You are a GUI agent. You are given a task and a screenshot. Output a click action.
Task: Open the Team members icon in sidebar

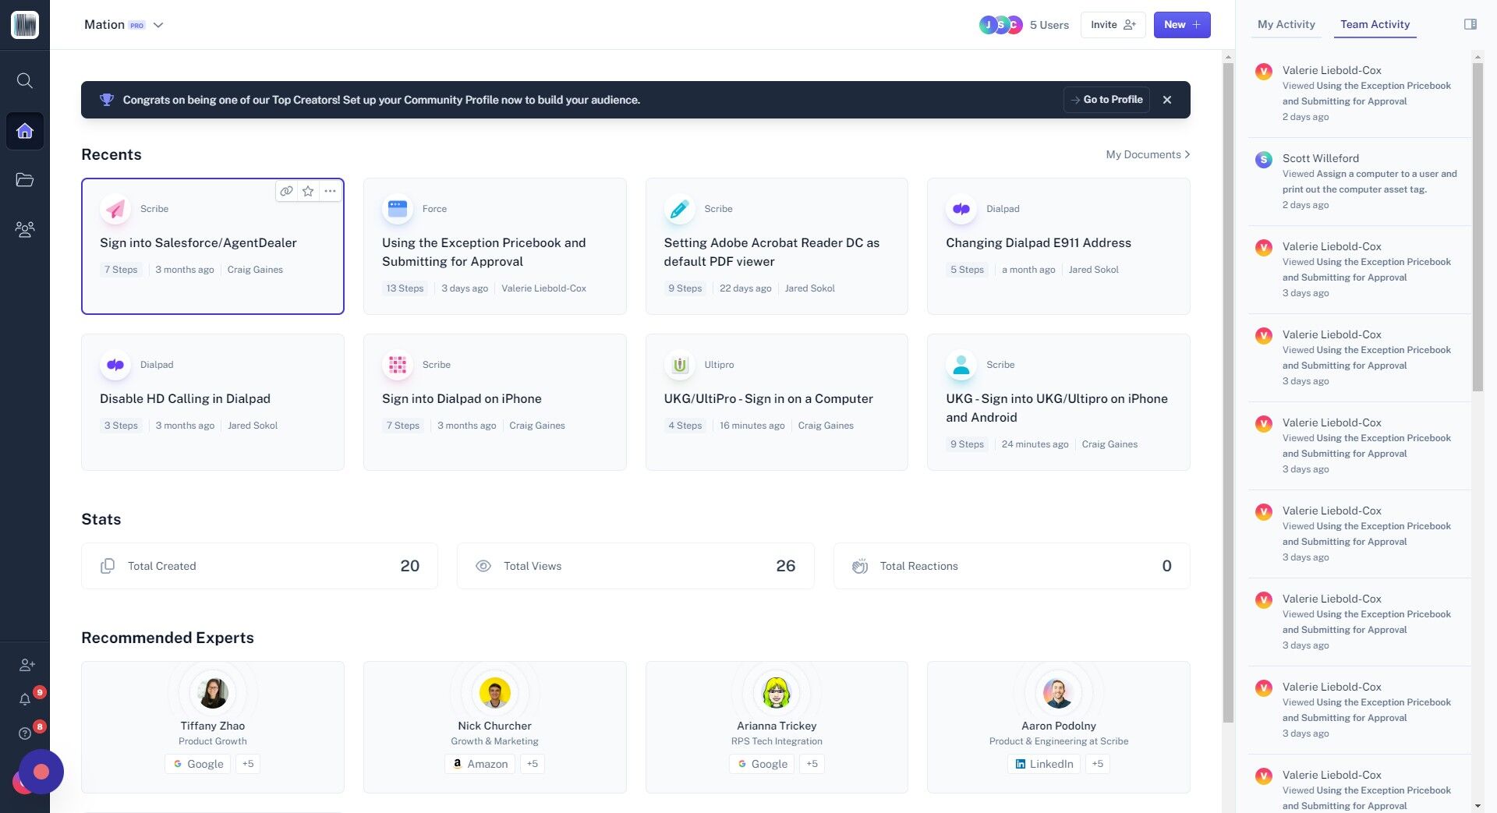(25, 229)
